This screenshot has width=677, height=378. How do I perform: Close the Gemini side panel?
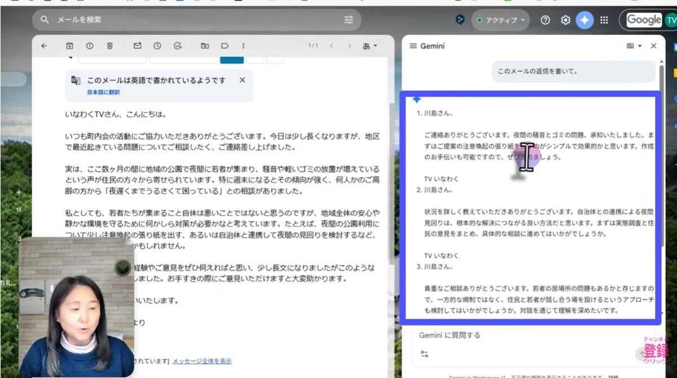(654, 46)
